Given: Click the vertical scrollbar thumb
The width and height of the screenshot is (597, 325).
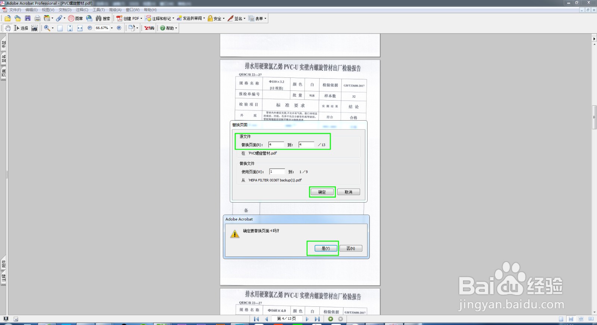Looking at the screenshot, I should coord(594,117).
